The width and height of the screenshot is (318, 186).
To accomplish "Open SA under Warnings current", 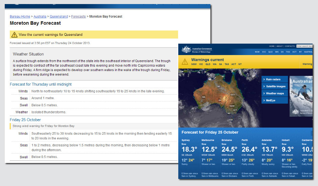I will (x=221, y=64).
